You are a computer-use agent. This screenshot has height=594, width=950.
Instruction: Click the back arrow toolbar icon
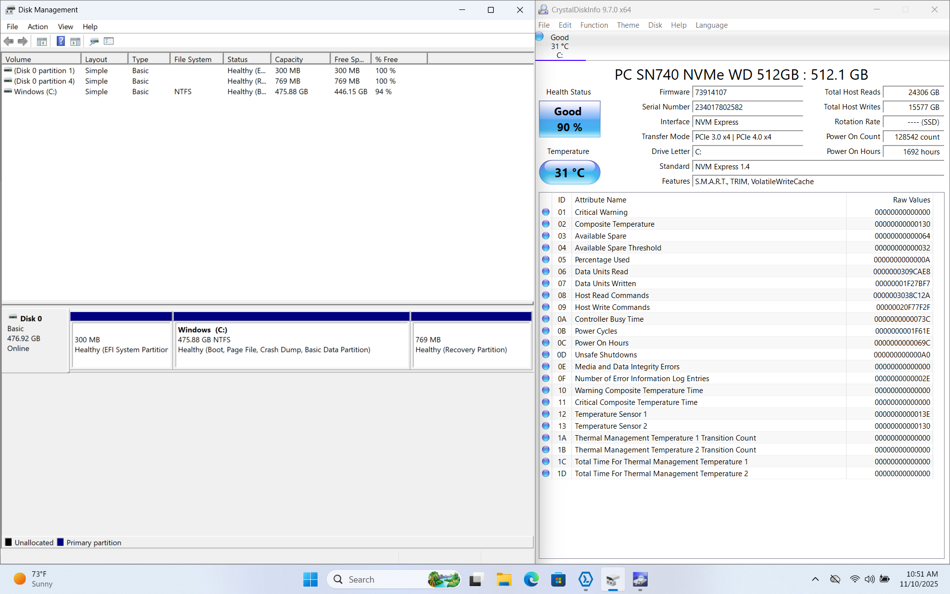coord(9,42)
